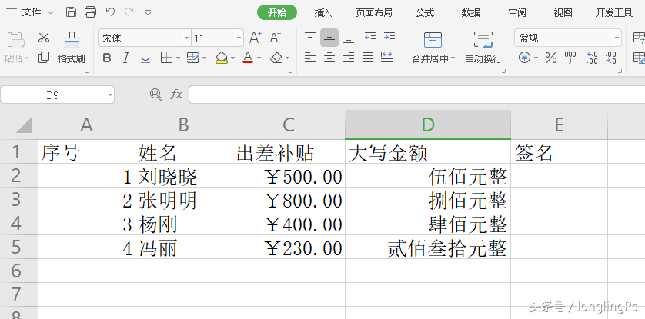This screenshot has height=319, width=645.
Task: Apply thousands separator style
Action: pyautogui.click(x=570, y=58)
